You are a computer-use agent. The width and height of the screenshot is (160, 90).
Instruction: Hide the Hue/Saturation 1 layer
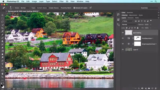123,38
